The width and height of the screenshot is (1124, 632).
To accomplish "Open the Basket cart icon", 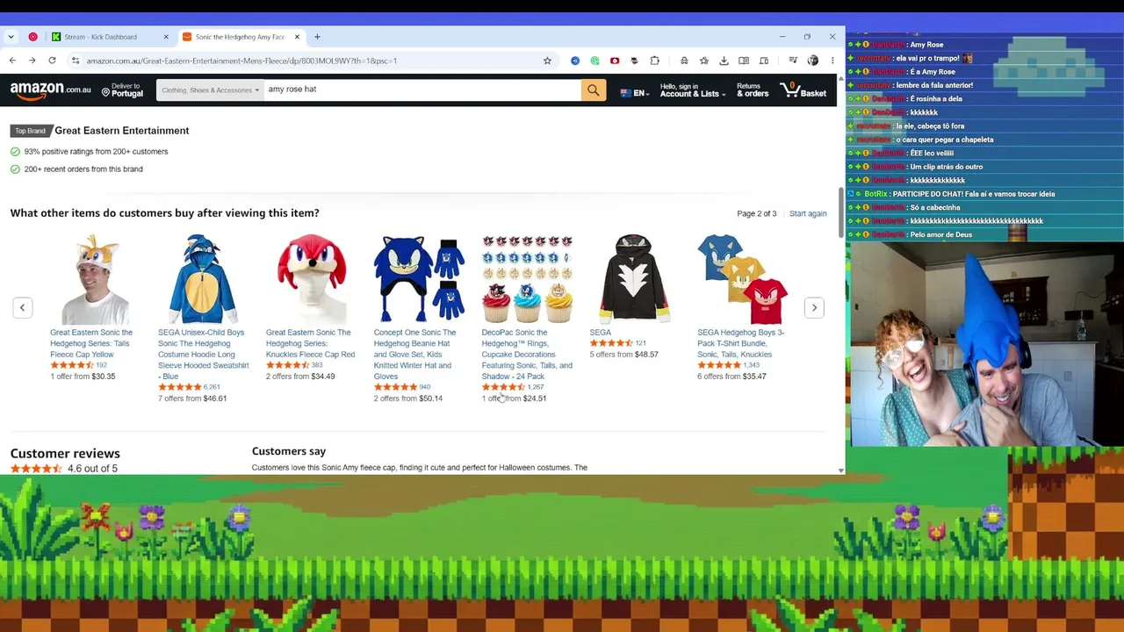I will tap(803, 90).
